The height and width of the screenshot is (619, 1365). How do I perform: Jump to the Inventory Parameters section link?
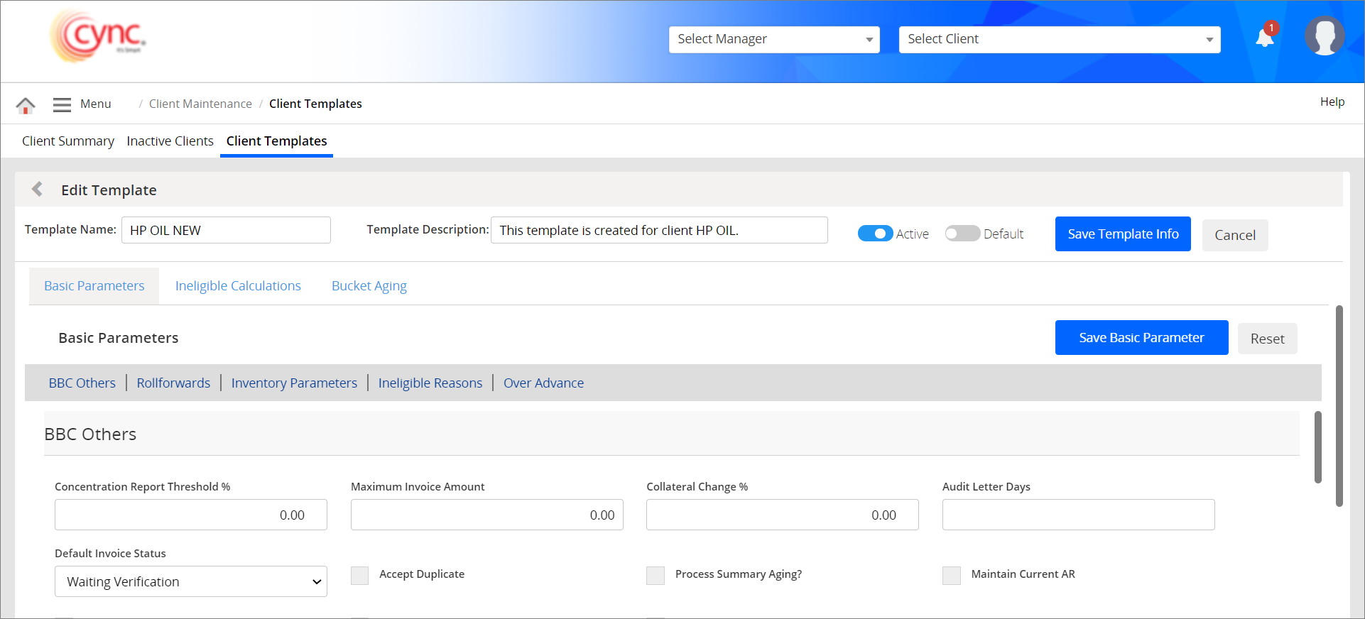pos(294,383)
